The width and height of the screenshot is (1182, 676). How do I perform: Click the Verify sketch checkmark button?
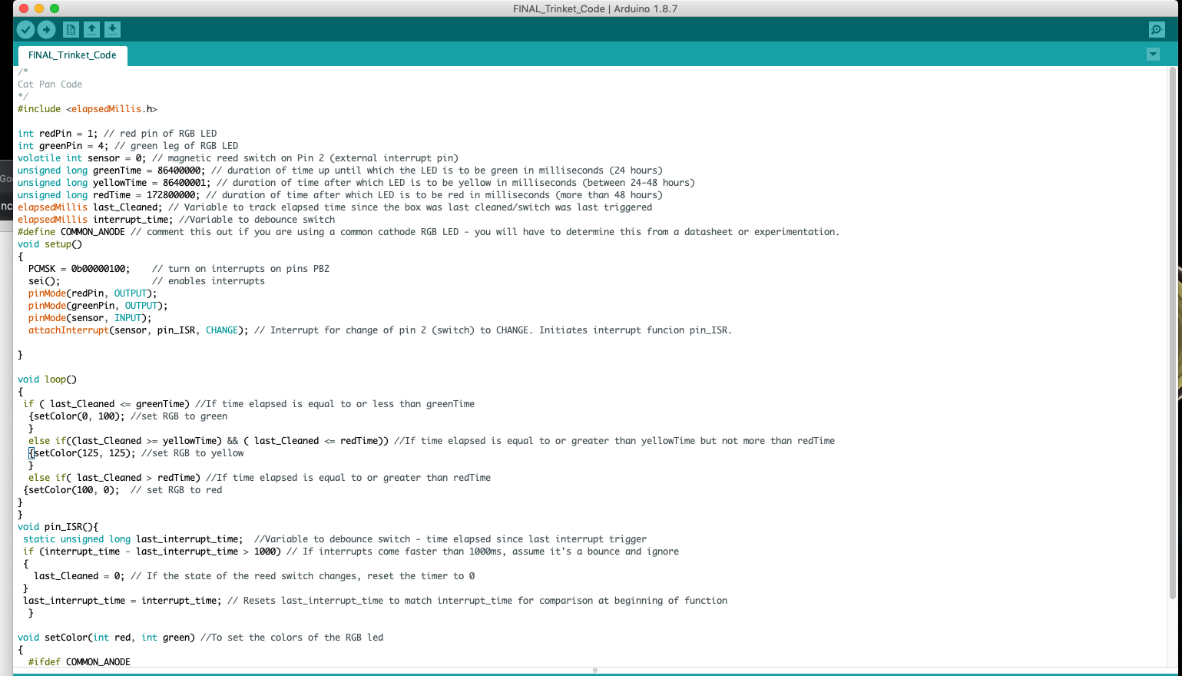pyautogui.click(x=25, y=30)
